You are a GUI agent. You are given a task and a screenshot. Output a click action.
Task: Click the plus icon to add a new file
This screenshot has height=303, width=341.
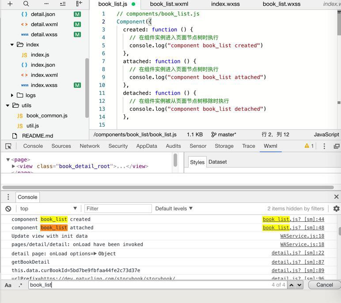coord(10,4)
